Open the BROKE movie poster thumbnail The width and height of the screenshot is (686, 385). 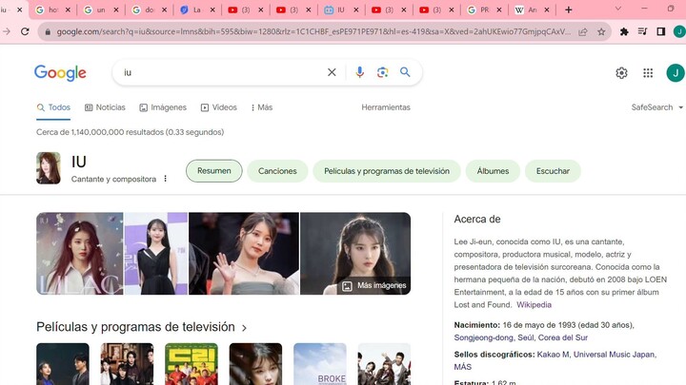[320, 364]
